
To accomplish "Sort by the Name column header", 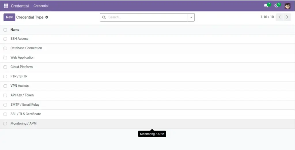I will 15,30.
